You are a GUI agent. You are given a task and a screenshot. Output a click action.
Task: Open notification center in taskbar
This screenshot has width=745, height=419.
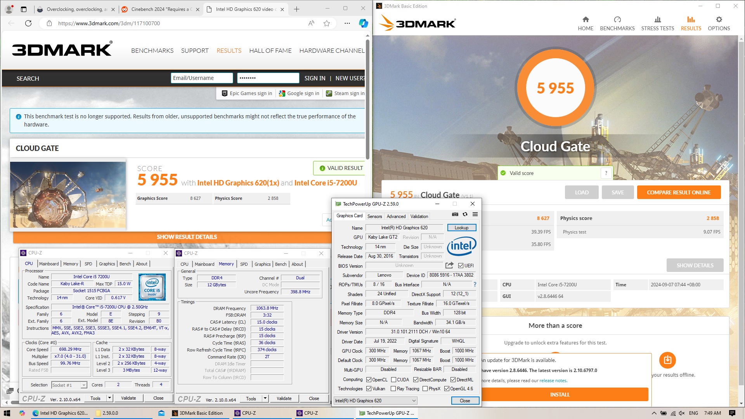[732, 413]
